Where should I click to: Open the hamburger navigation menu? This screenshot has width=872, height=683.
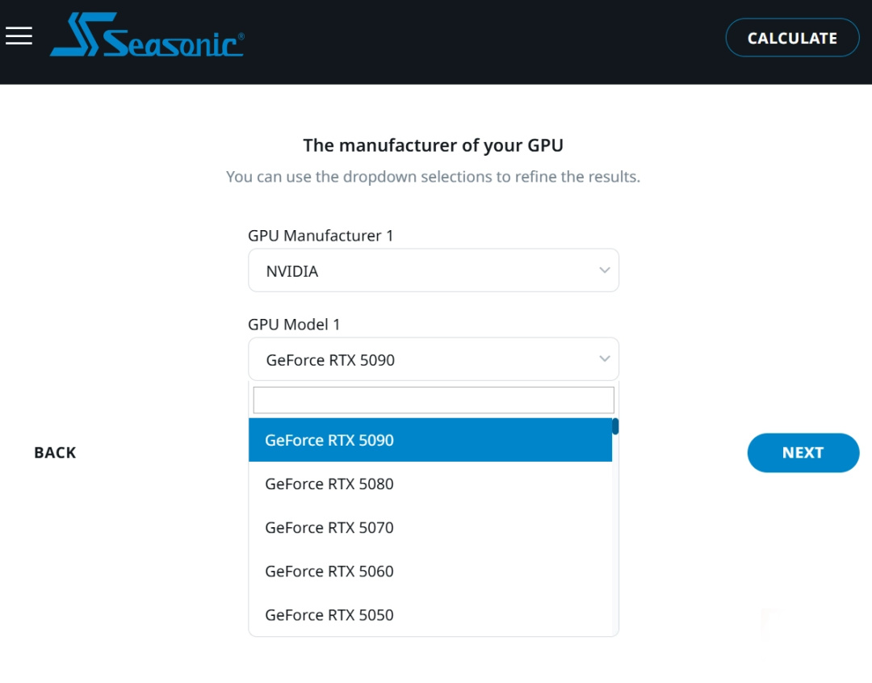pyautogui.click(x=19, y=36)
